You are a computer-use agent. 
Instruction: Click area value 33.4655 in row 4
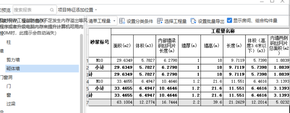click(x=122, y=81)
